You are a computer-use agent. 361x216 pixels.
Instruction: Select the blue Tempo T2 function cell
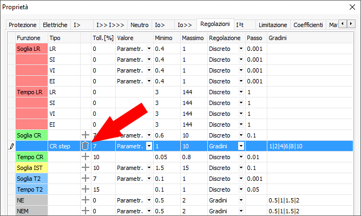(31, 189)
